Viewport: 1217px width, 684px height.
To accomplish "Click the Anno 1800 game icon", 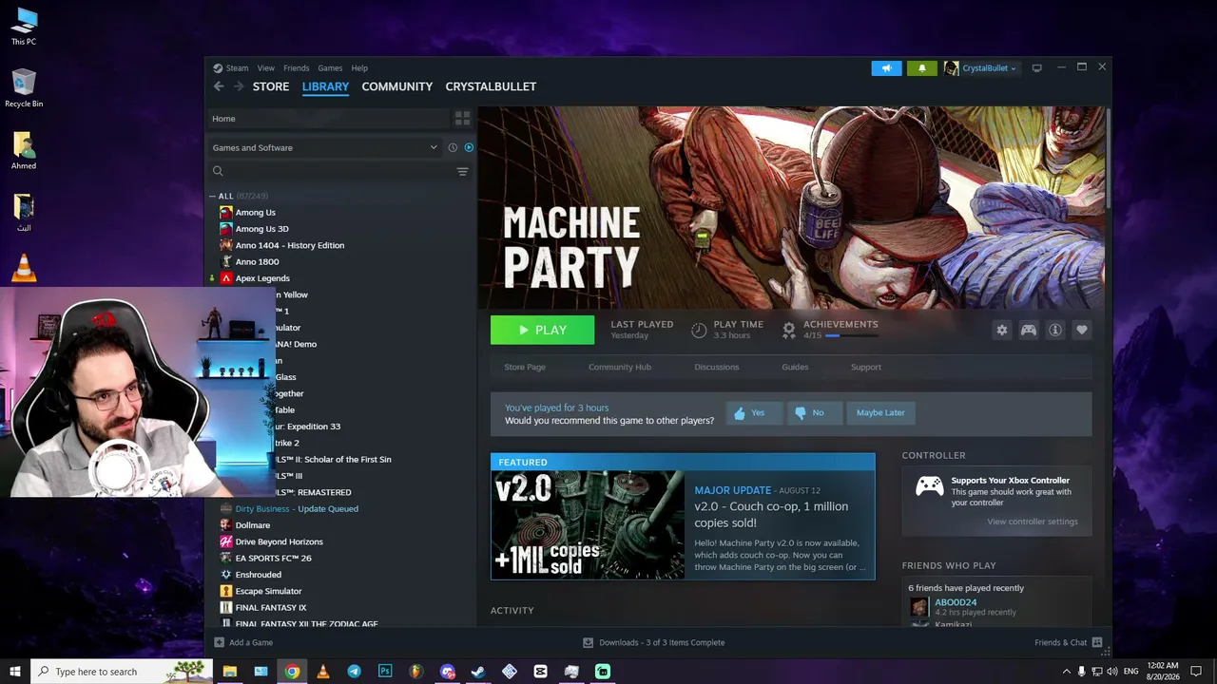I will click(x=225, y=262).
